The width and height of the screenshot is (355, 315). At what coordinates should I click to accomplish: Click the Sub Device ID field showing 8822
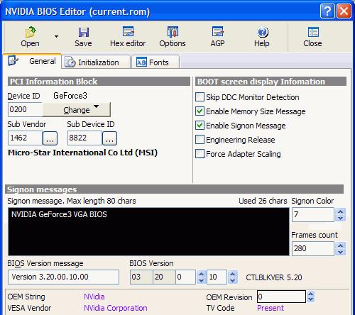pyautogui.click(x=84, y=138)
